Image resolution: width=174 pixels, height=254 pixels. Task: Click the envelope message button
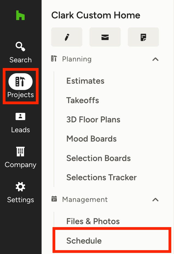click(105, 37)
